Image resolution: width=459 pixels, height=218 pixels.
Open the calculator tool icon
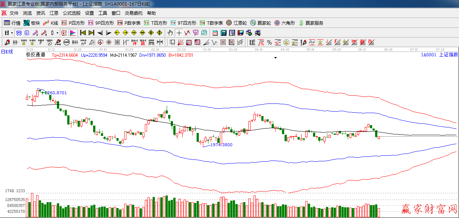tap(224, 33)
